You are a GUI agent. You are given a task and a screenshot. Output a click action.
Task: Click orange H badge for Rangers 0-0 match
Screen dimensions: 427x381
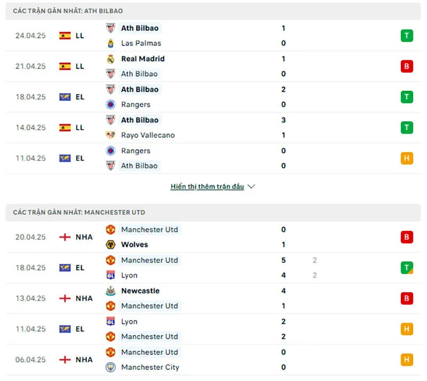pyautogui.click(x=407, y=158)
